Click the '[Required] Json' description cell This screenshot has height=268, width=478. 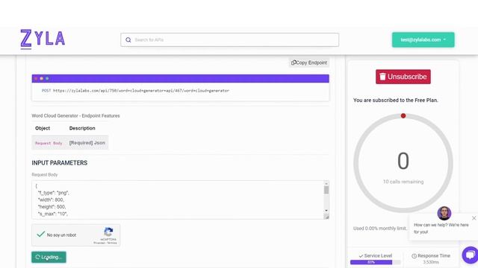87,143
